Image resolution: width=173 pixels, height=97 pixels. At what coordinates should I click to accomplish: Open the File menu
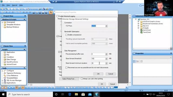(3, 5)
